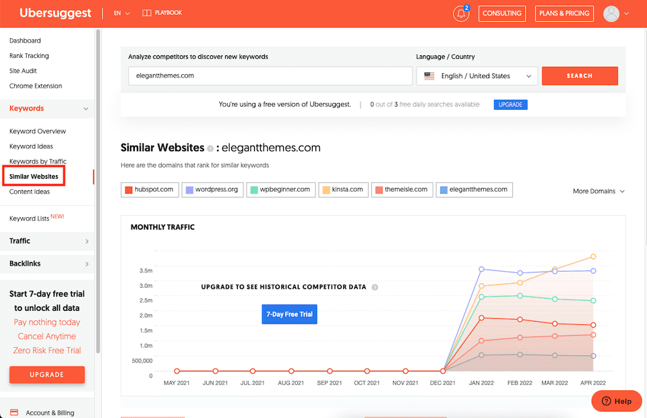
Task: Click the user profile avatar icon
Action: (x=611, y=13)
